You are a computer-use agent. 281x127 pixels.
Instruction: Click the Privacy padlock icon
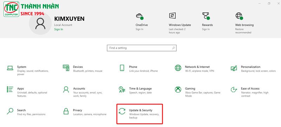pyautogui.click(x=66, y=111)
